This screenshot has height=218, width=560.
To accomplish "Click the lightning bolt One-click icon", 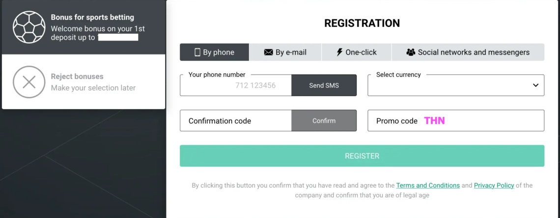I will [339, 52].
